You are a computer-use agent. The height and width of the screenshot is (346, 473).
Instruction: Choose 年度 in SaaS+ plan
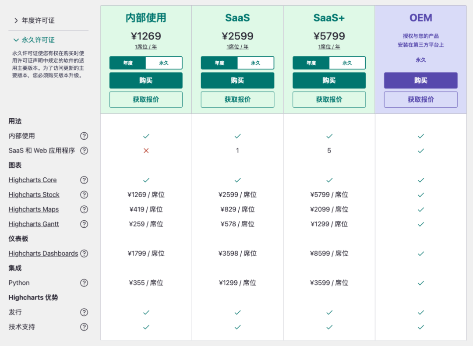[x=311, y=63]
